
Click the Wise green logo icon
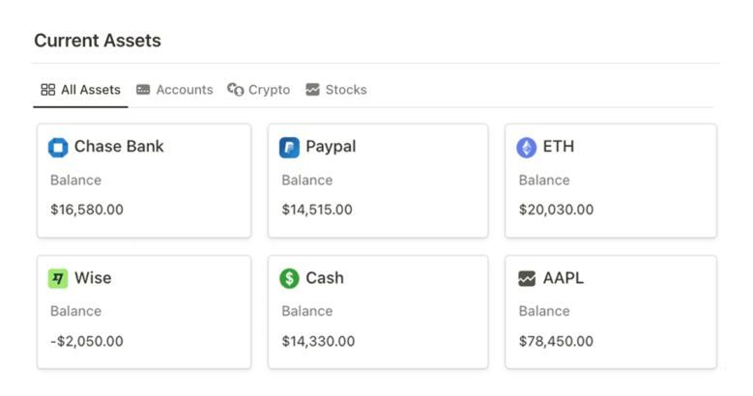coord(58,278)
